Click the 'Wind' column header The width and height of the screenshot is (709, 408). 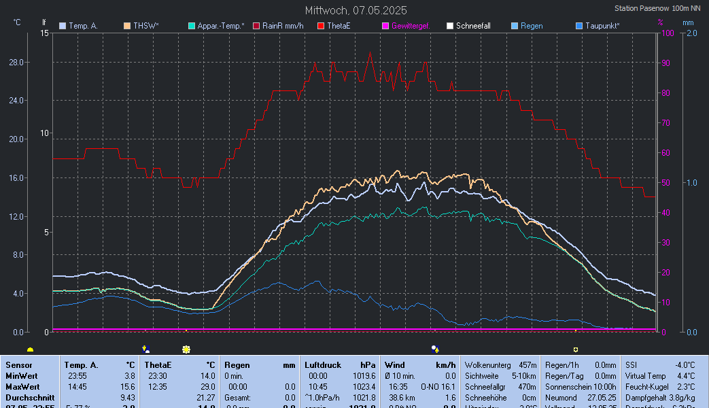tap(395, 365)
